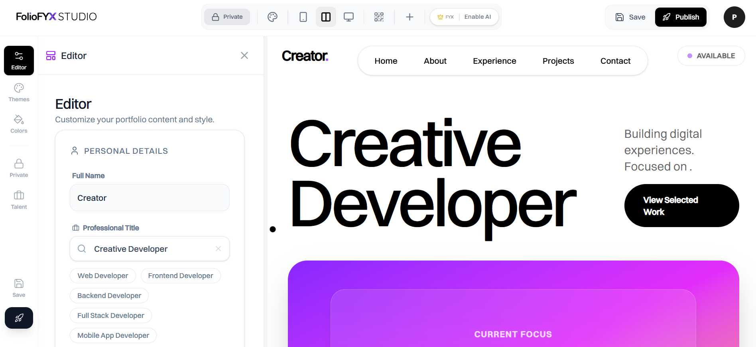Click the View Selected Work button

pos(681,206)
